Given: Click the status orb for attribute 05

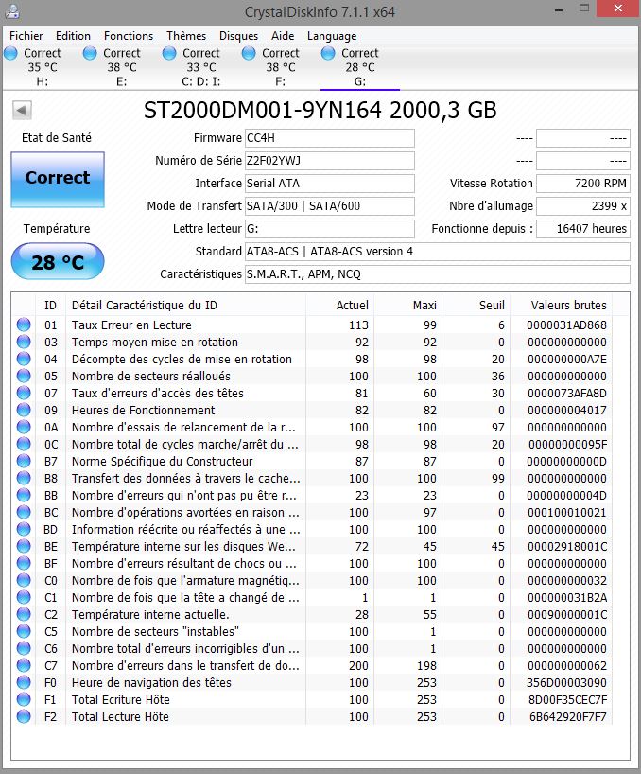Looking at the screenshot, I should (24, 376).
